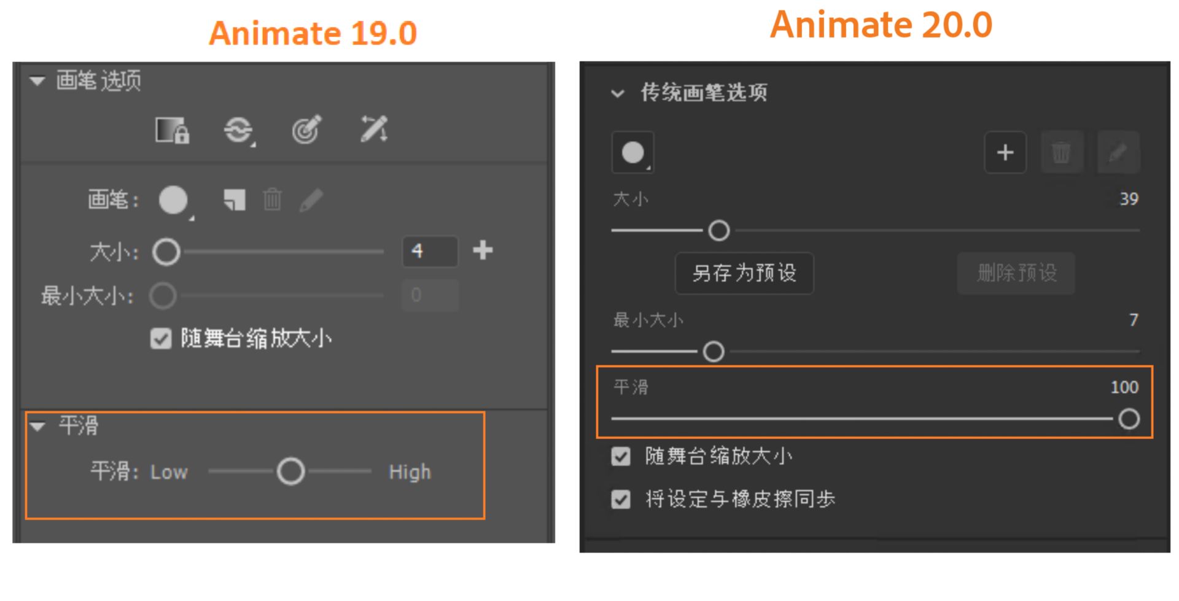This screenshot has width=1179, height=601.
Task: Collapse the 传统画笔选项 section chevron
Action: click(x=618, y=93)
